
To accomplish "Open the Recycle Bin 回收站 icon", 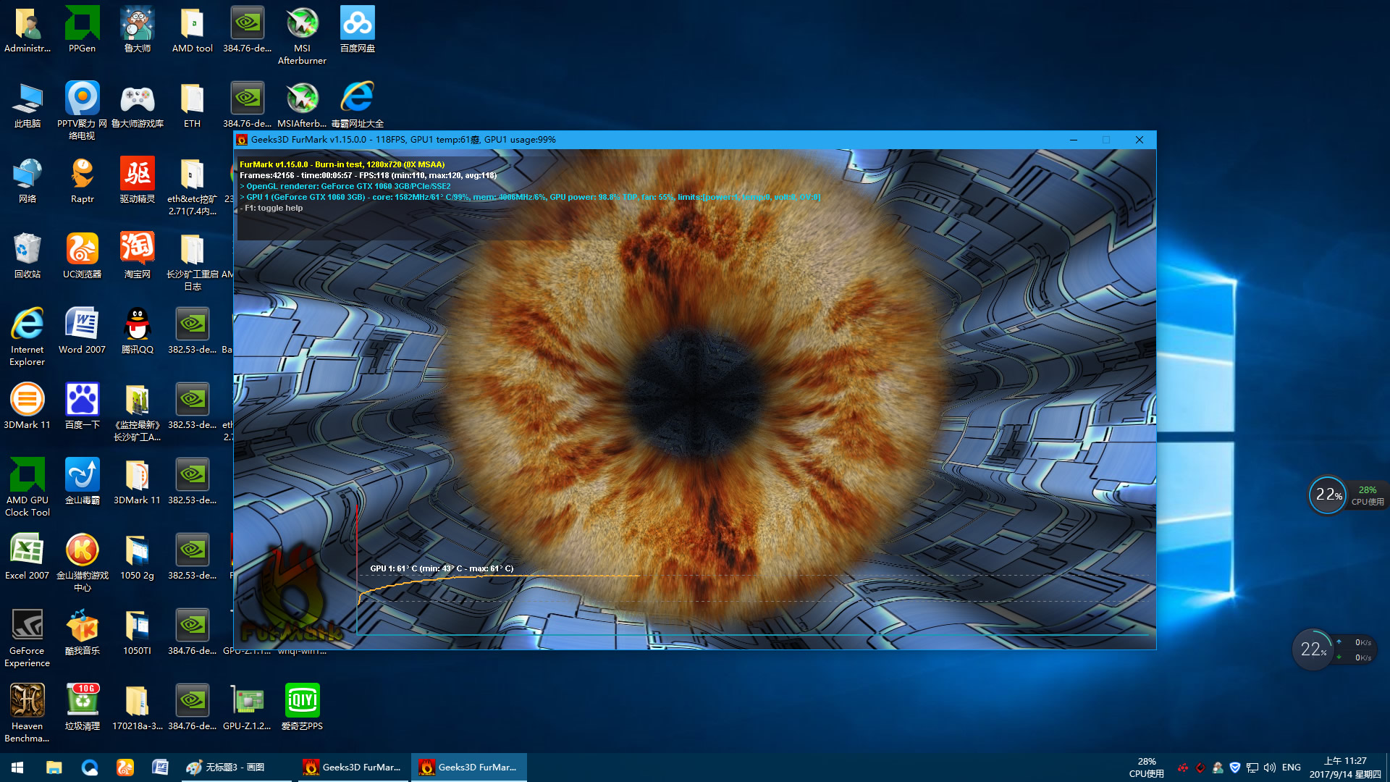I will pyautogui.click(x=27, y=249).
